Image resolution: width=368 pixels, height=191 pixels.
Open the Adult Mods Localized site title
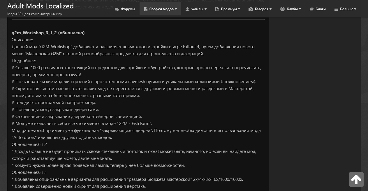[41, 6]
